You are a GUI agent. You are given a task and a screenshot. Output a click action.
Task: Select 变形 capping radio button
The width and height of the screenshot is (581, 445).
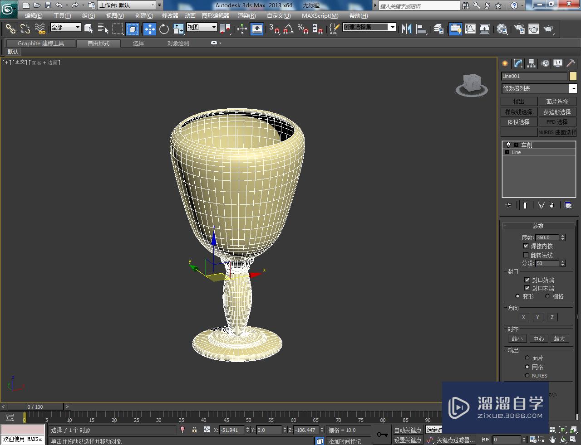(517, 296)
